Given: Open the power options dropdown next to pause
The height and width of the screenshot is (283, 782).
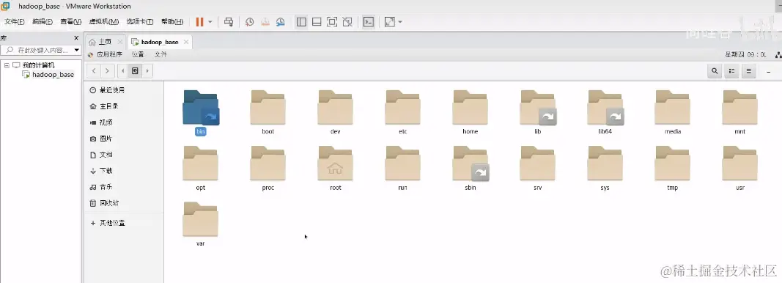Looking at the screenshot, I should pos(210,22).
